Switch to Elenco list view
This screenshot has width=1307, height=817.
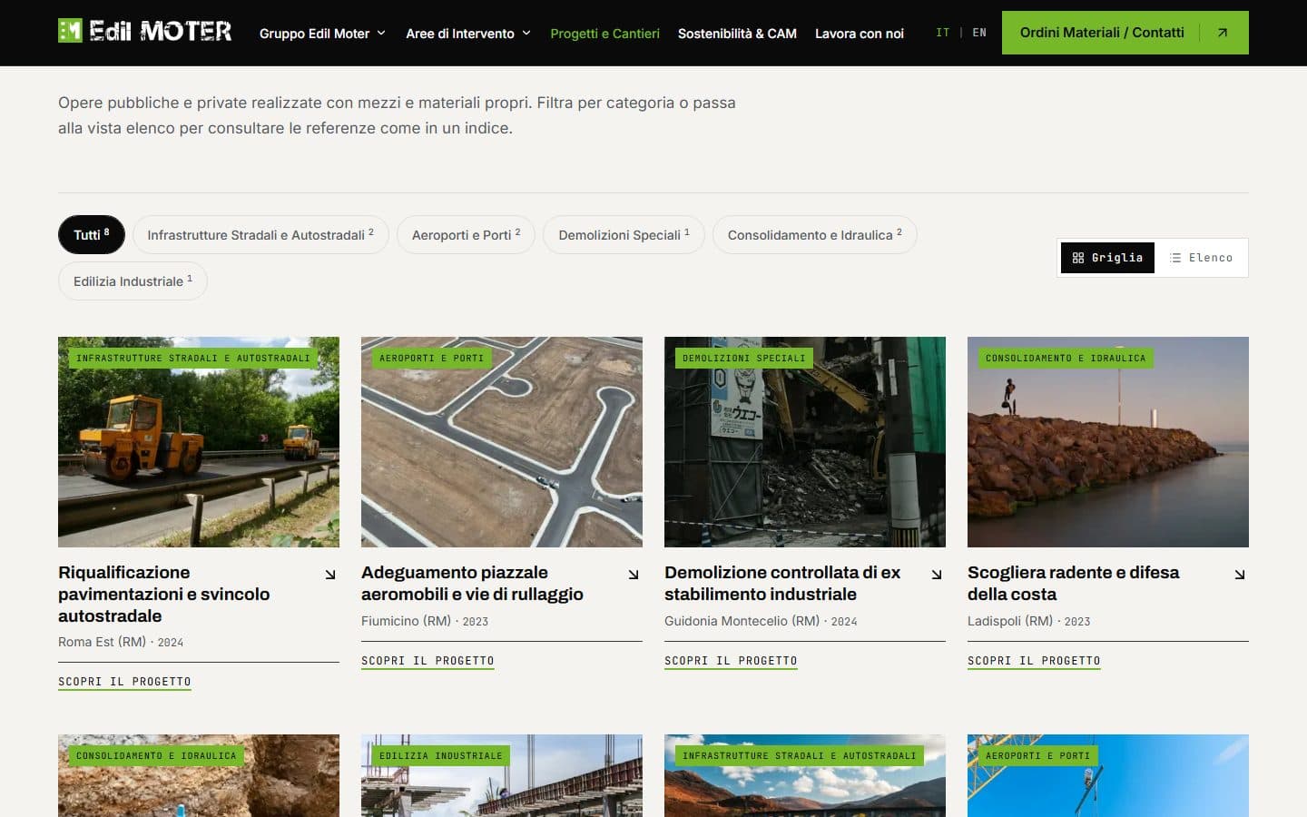coord(1202,258)
